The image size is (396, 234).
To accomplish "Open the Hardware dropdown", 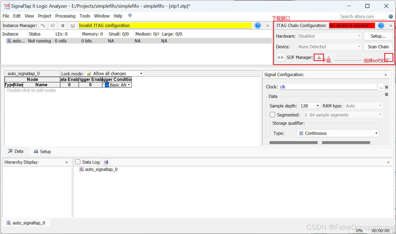I will coord(329,36).
